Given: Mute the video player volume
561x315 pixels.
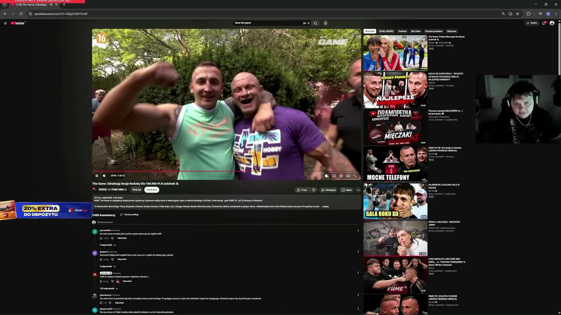Looking at the screenshot, I should point(104,175).
